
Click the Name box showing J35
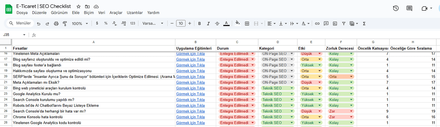coord(14,35)
